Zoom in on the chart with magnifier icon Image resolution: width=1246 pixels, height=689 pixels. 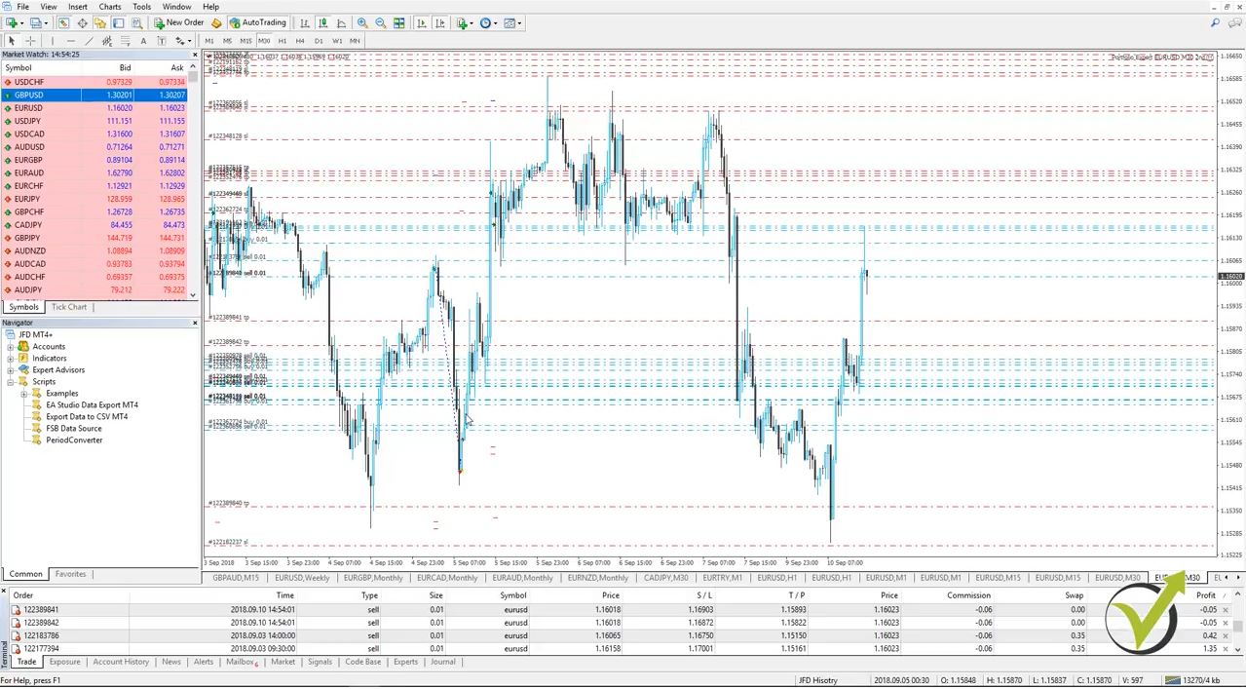tap(361, 22)
